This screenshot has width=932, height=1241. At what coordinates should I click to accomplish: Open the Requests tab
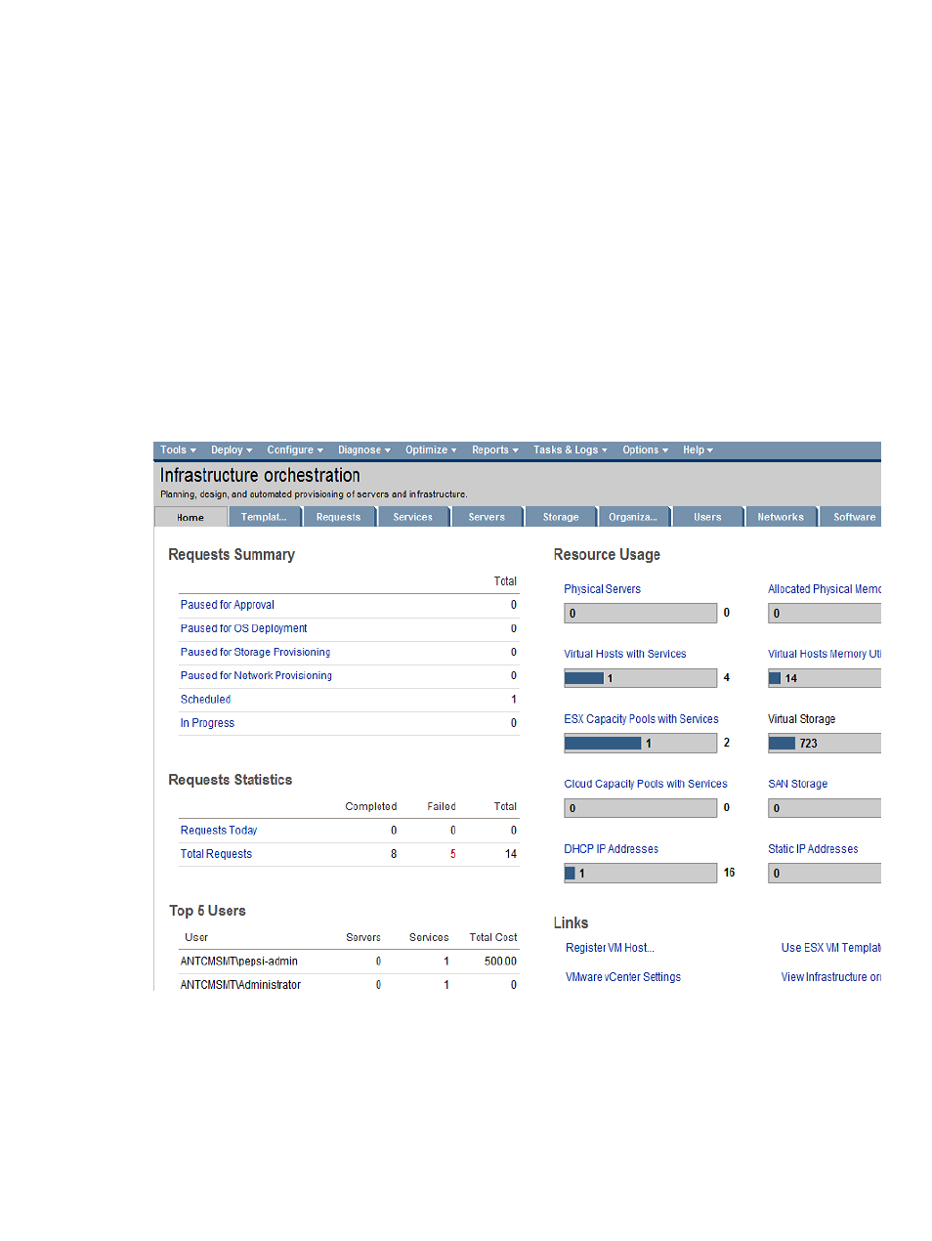339,517
